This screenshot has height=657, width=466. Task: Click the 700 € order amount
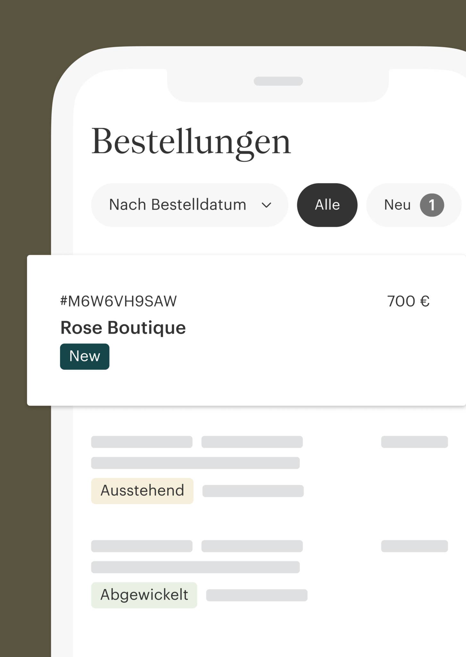pos(408,301)
